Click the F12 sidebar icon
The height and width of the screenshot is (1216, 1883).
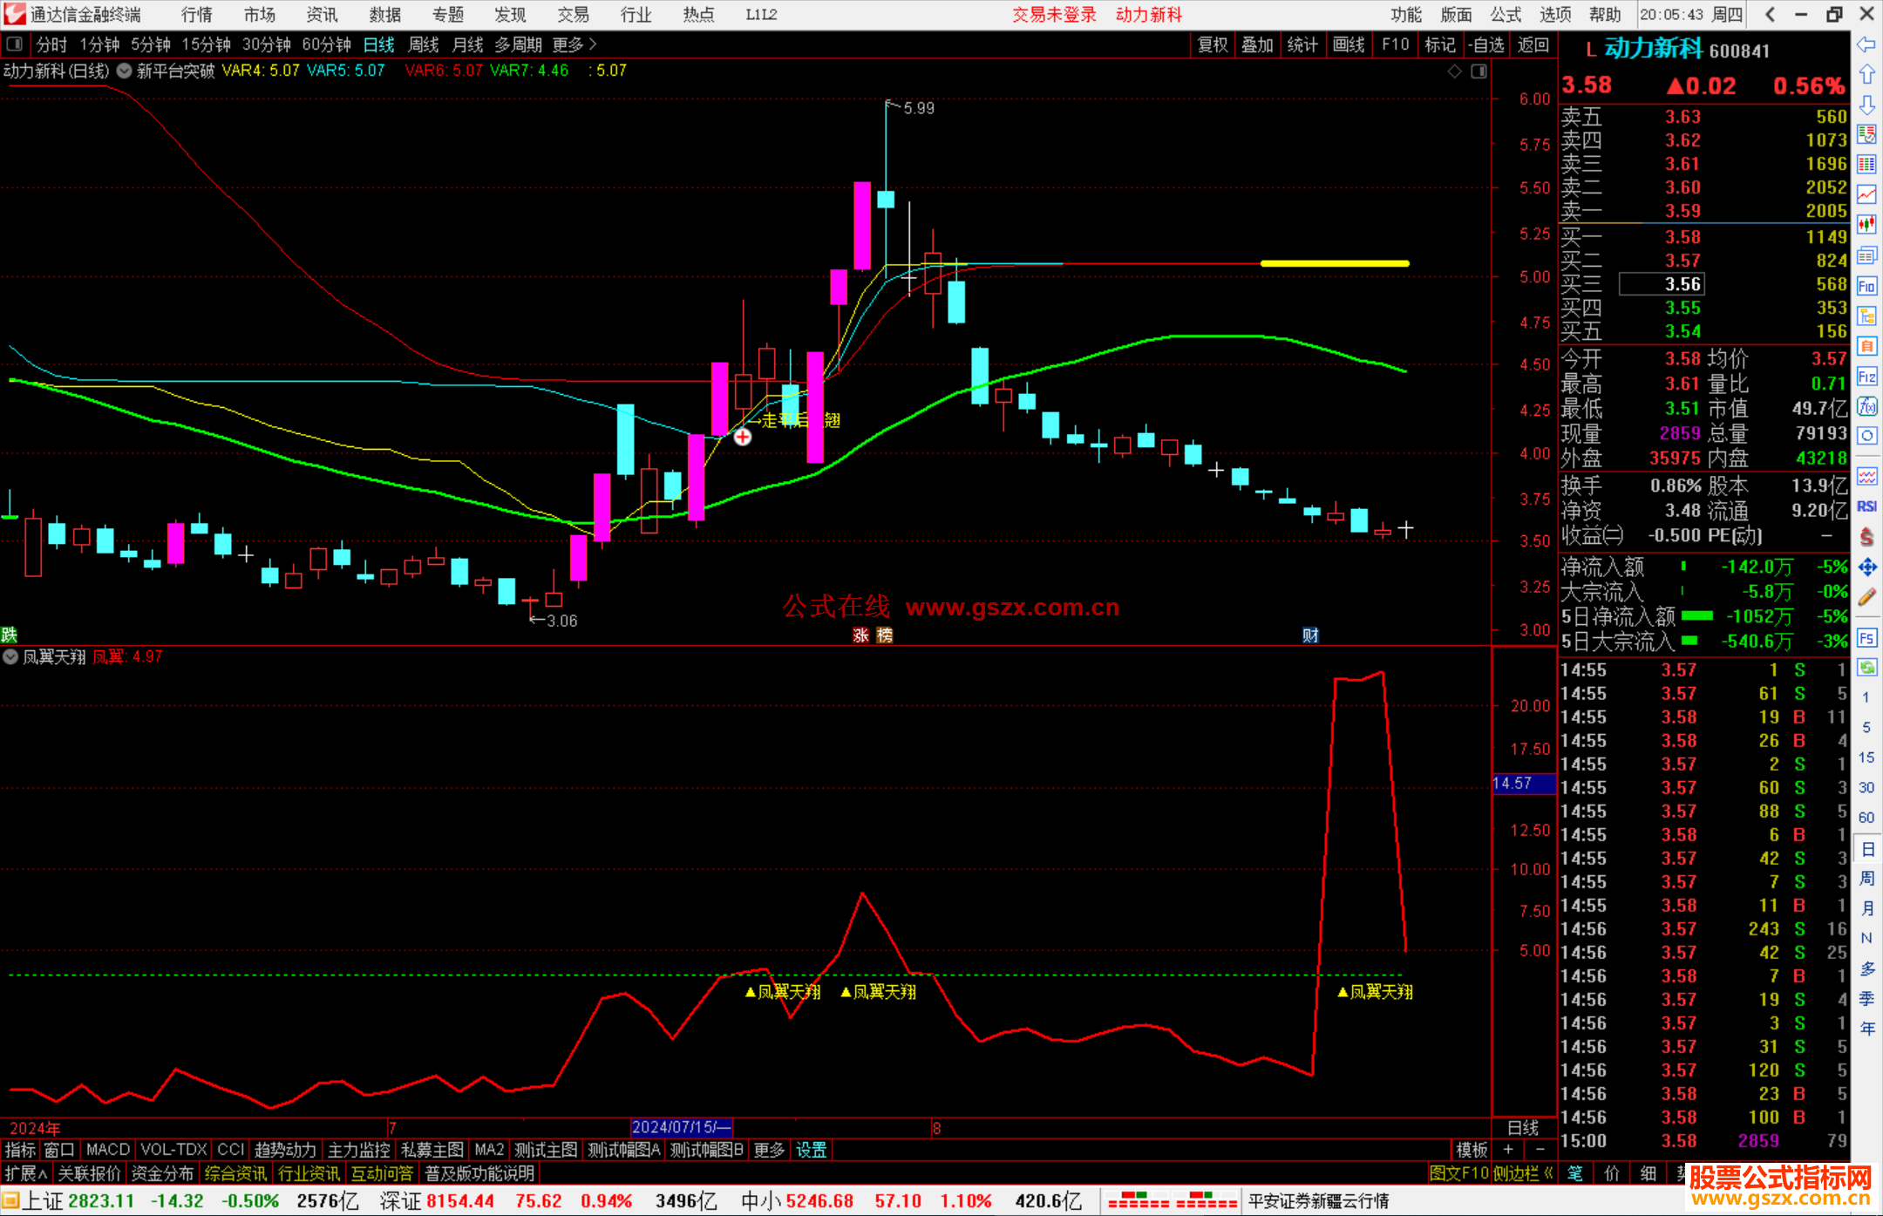(1866, 377)
